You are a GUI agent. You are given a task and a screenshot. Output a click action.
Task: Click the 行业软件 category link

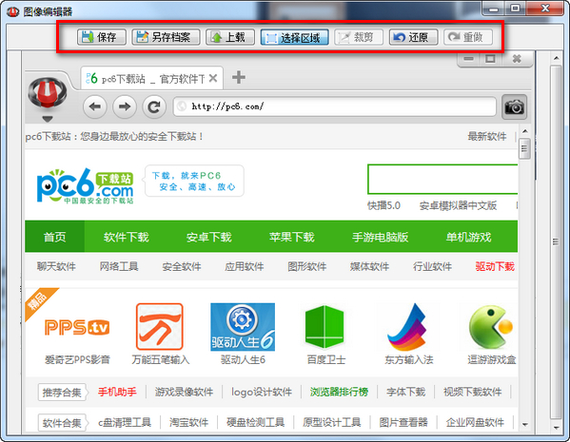432,266
